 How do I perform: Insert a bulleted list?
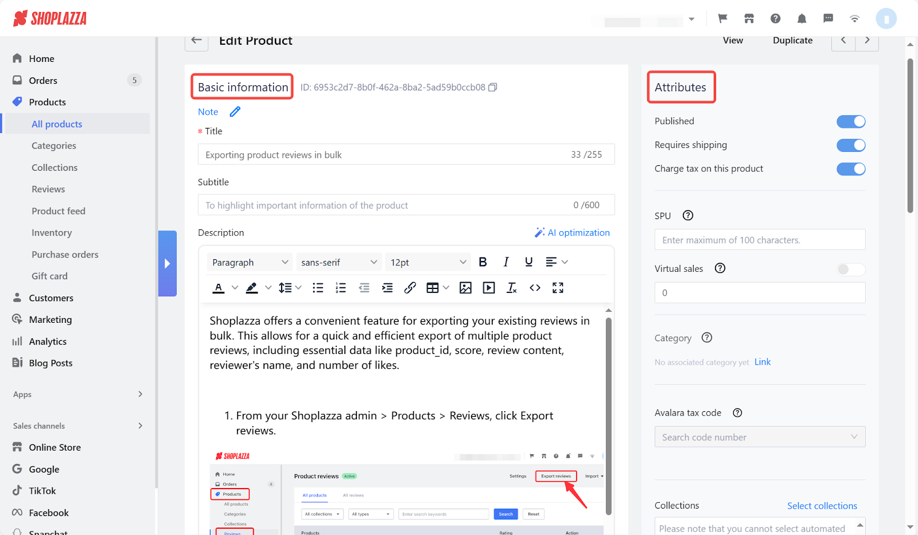(318, 288)
